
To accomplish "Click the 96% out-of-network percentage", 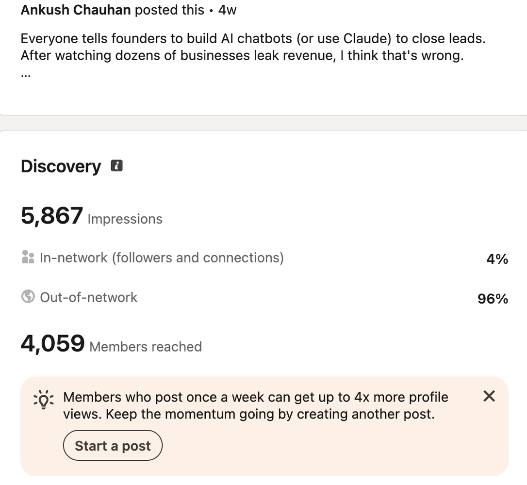I will tap(493, 299).
